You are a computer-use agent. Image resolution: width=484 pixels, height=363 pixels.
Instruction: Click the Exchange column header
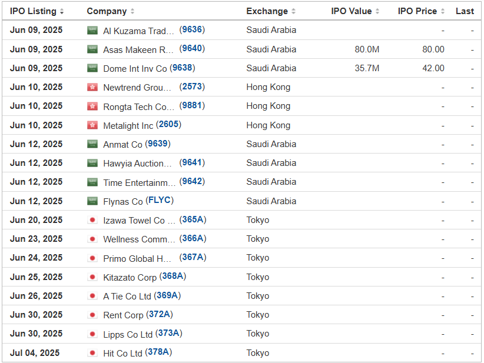(267, 11)
